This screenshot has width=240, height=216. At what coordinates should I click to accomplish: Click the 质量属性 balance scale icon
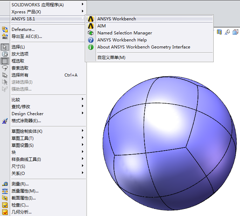coord(5,191)
